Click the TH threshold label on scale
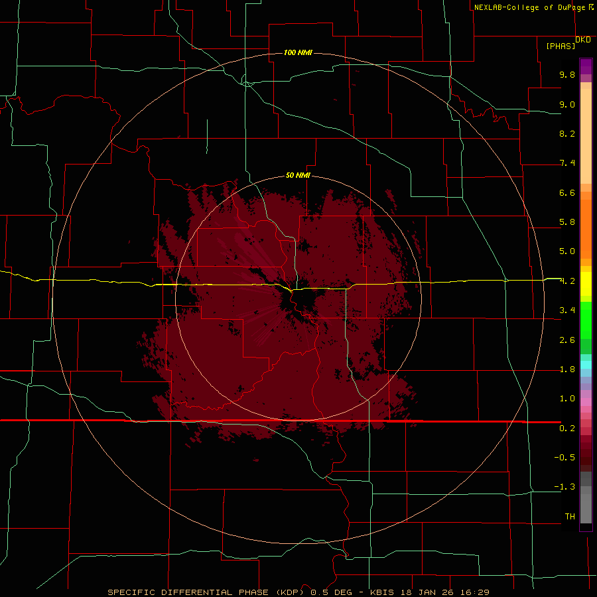 tap(570, 517)
